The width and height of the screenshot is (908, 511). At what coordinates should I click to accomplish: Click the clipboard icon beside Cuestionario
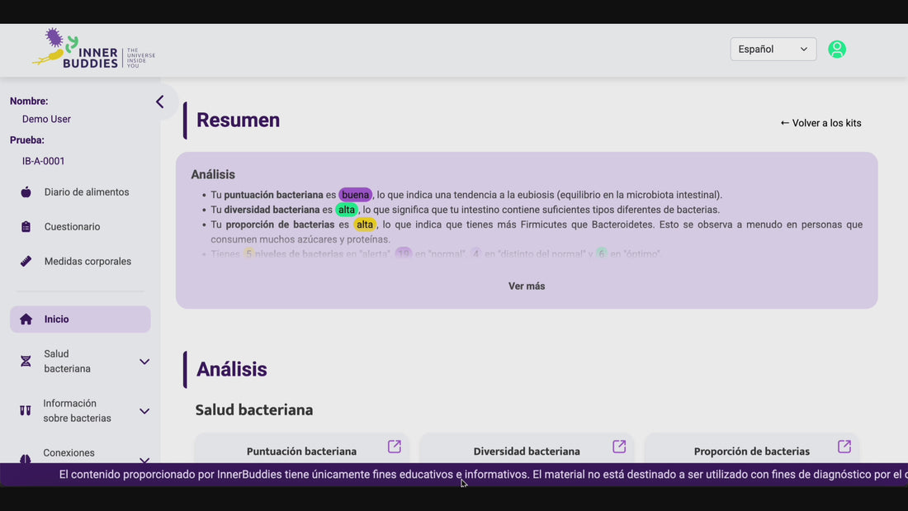pos(26,227)
